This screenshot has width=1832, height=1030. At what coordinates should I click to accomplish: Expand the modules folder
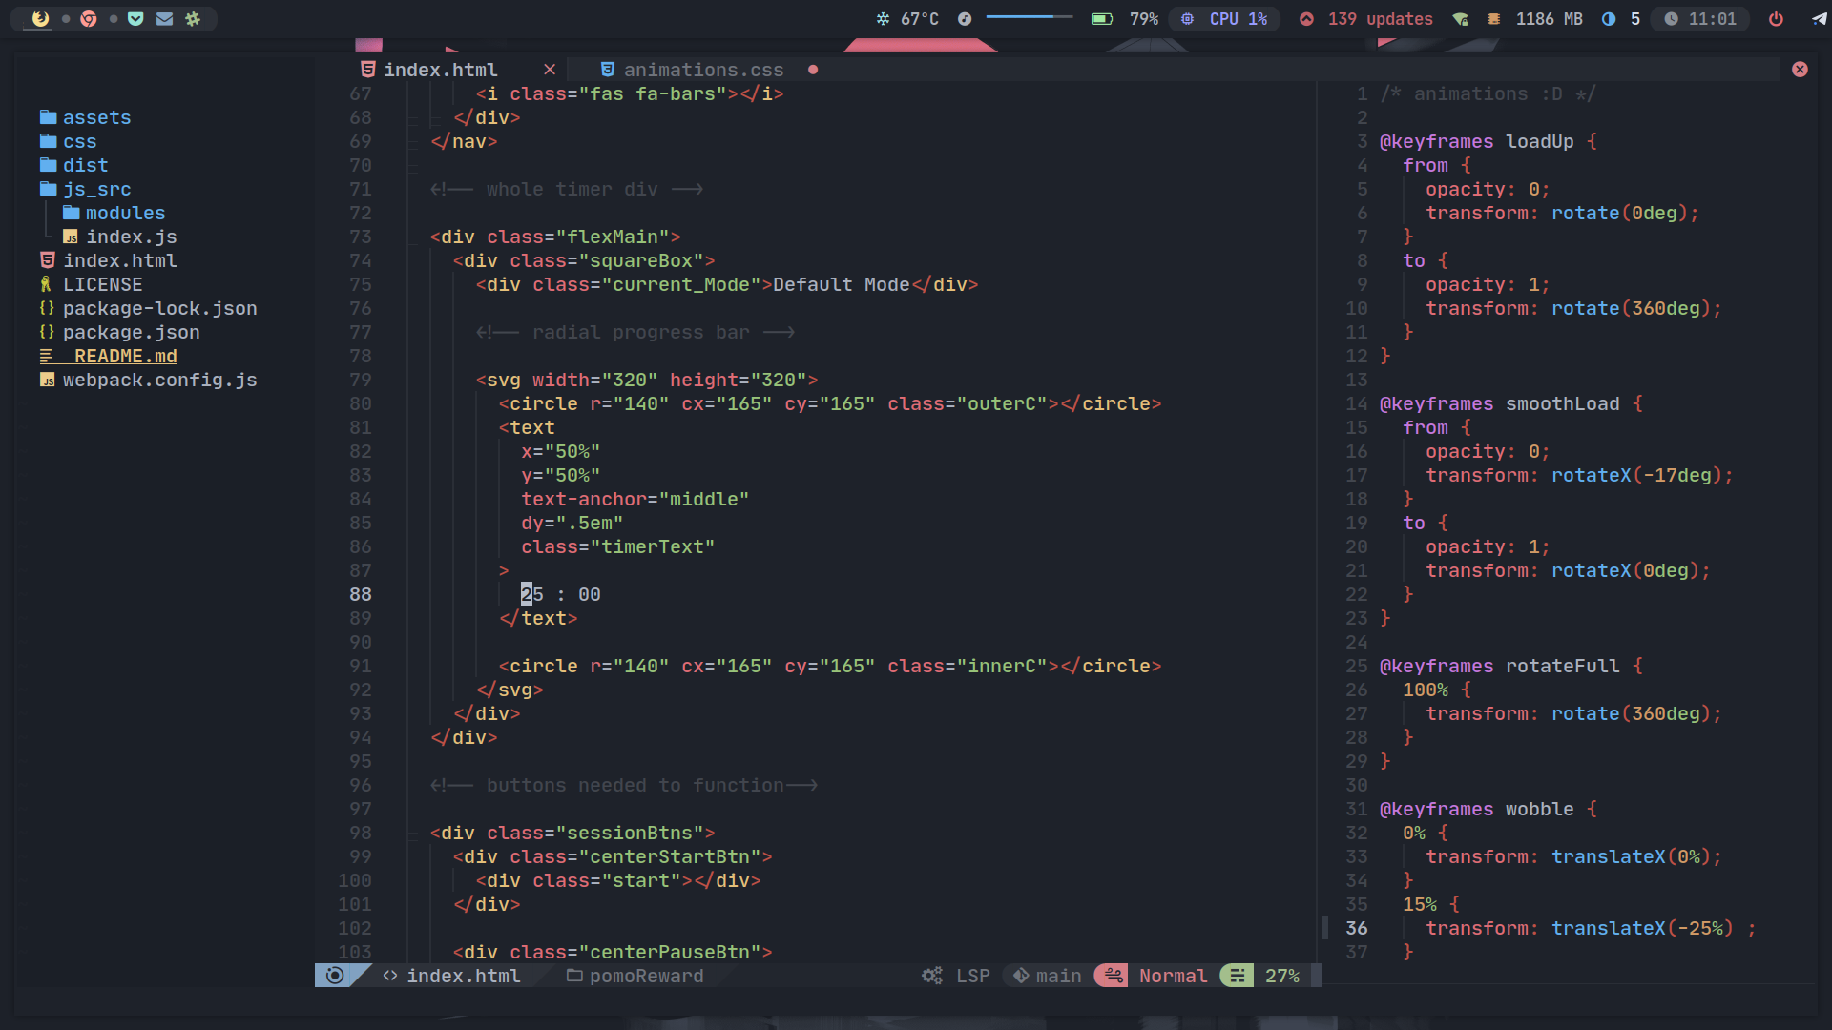coord(124,213)
